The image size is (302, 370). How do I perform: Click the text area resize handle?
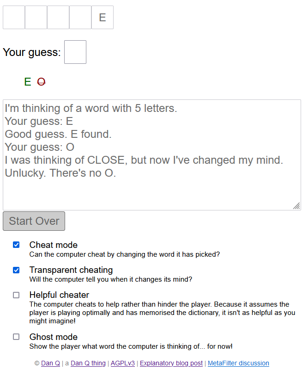296,206
